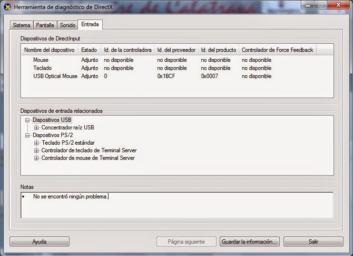Select the Dispositivos USB tree label
This screenshot has width=353, height=256.
coord(52,120)
